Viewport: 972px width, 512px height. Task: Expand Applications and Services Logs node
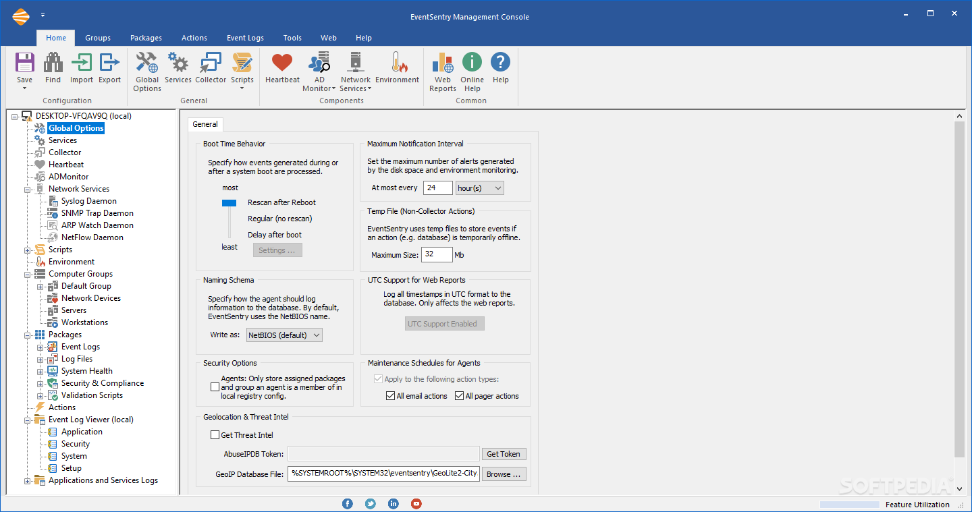pyautogui.click(x=28, y=480)
